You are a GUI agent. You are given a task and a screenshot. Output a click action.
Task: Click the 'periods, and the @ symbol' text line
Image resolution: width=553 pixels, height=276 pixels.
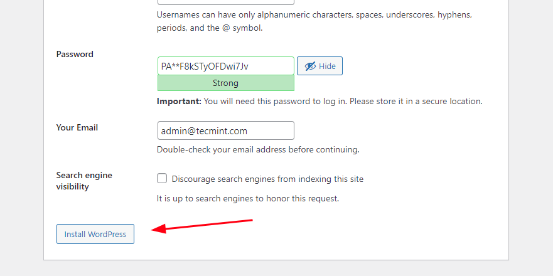(x=208, y=28)
